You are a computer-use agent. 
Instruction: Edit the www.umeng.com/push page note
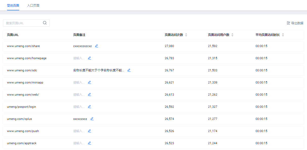pos(90,131)
